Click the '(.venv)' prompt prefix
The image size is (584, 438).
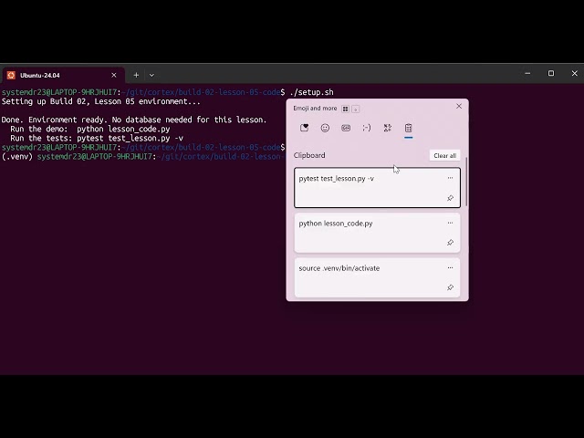(17, 157)
